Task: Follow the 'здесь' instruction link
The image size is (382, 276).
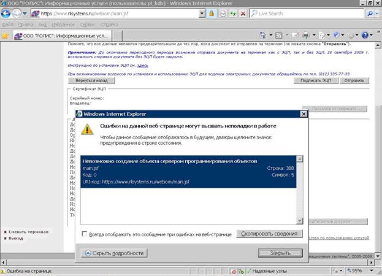Action: (142, 66)
